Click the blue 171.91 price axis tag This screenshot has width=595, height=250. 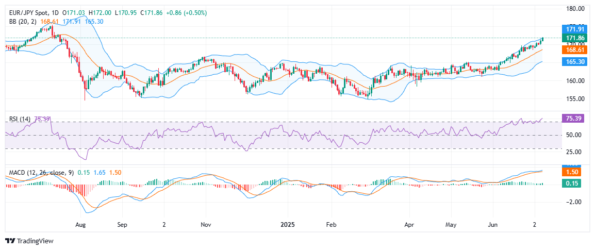(x=574, y=29)
